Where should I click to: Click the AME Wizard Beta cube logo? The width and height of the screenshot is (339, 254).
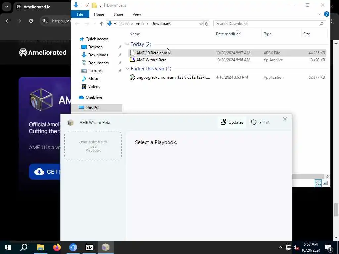pyautogui.click(x=71, y=123)
